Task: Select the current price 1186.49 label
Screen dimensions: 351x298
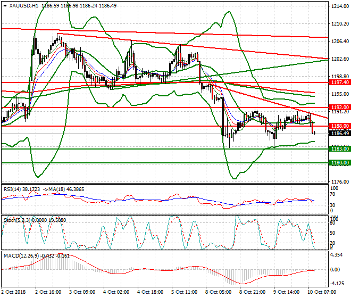Action: (x=340, y=134)
